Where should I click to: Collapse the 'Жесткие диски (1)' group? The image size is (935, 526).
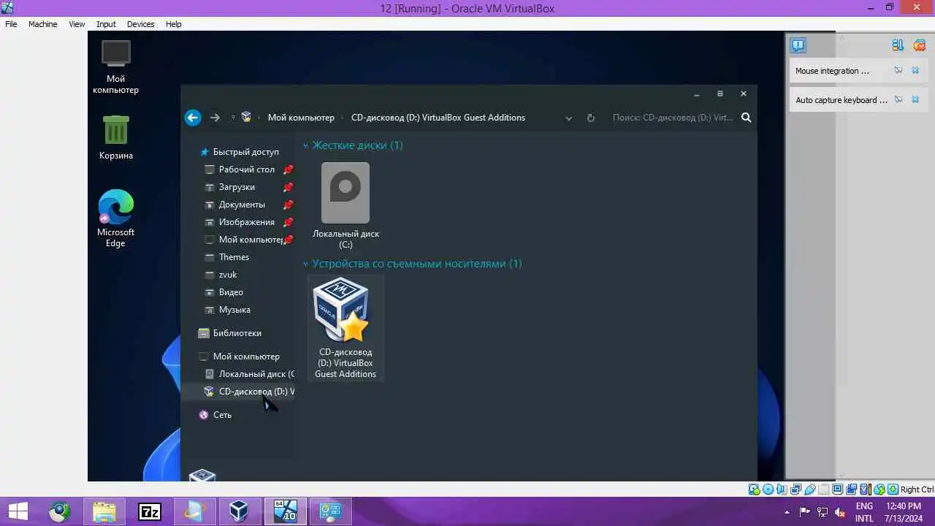(305, 145)
